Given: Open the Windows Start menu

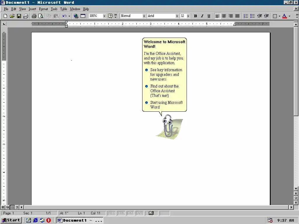Looking at the screenshot, I should (x=11, y=220).
